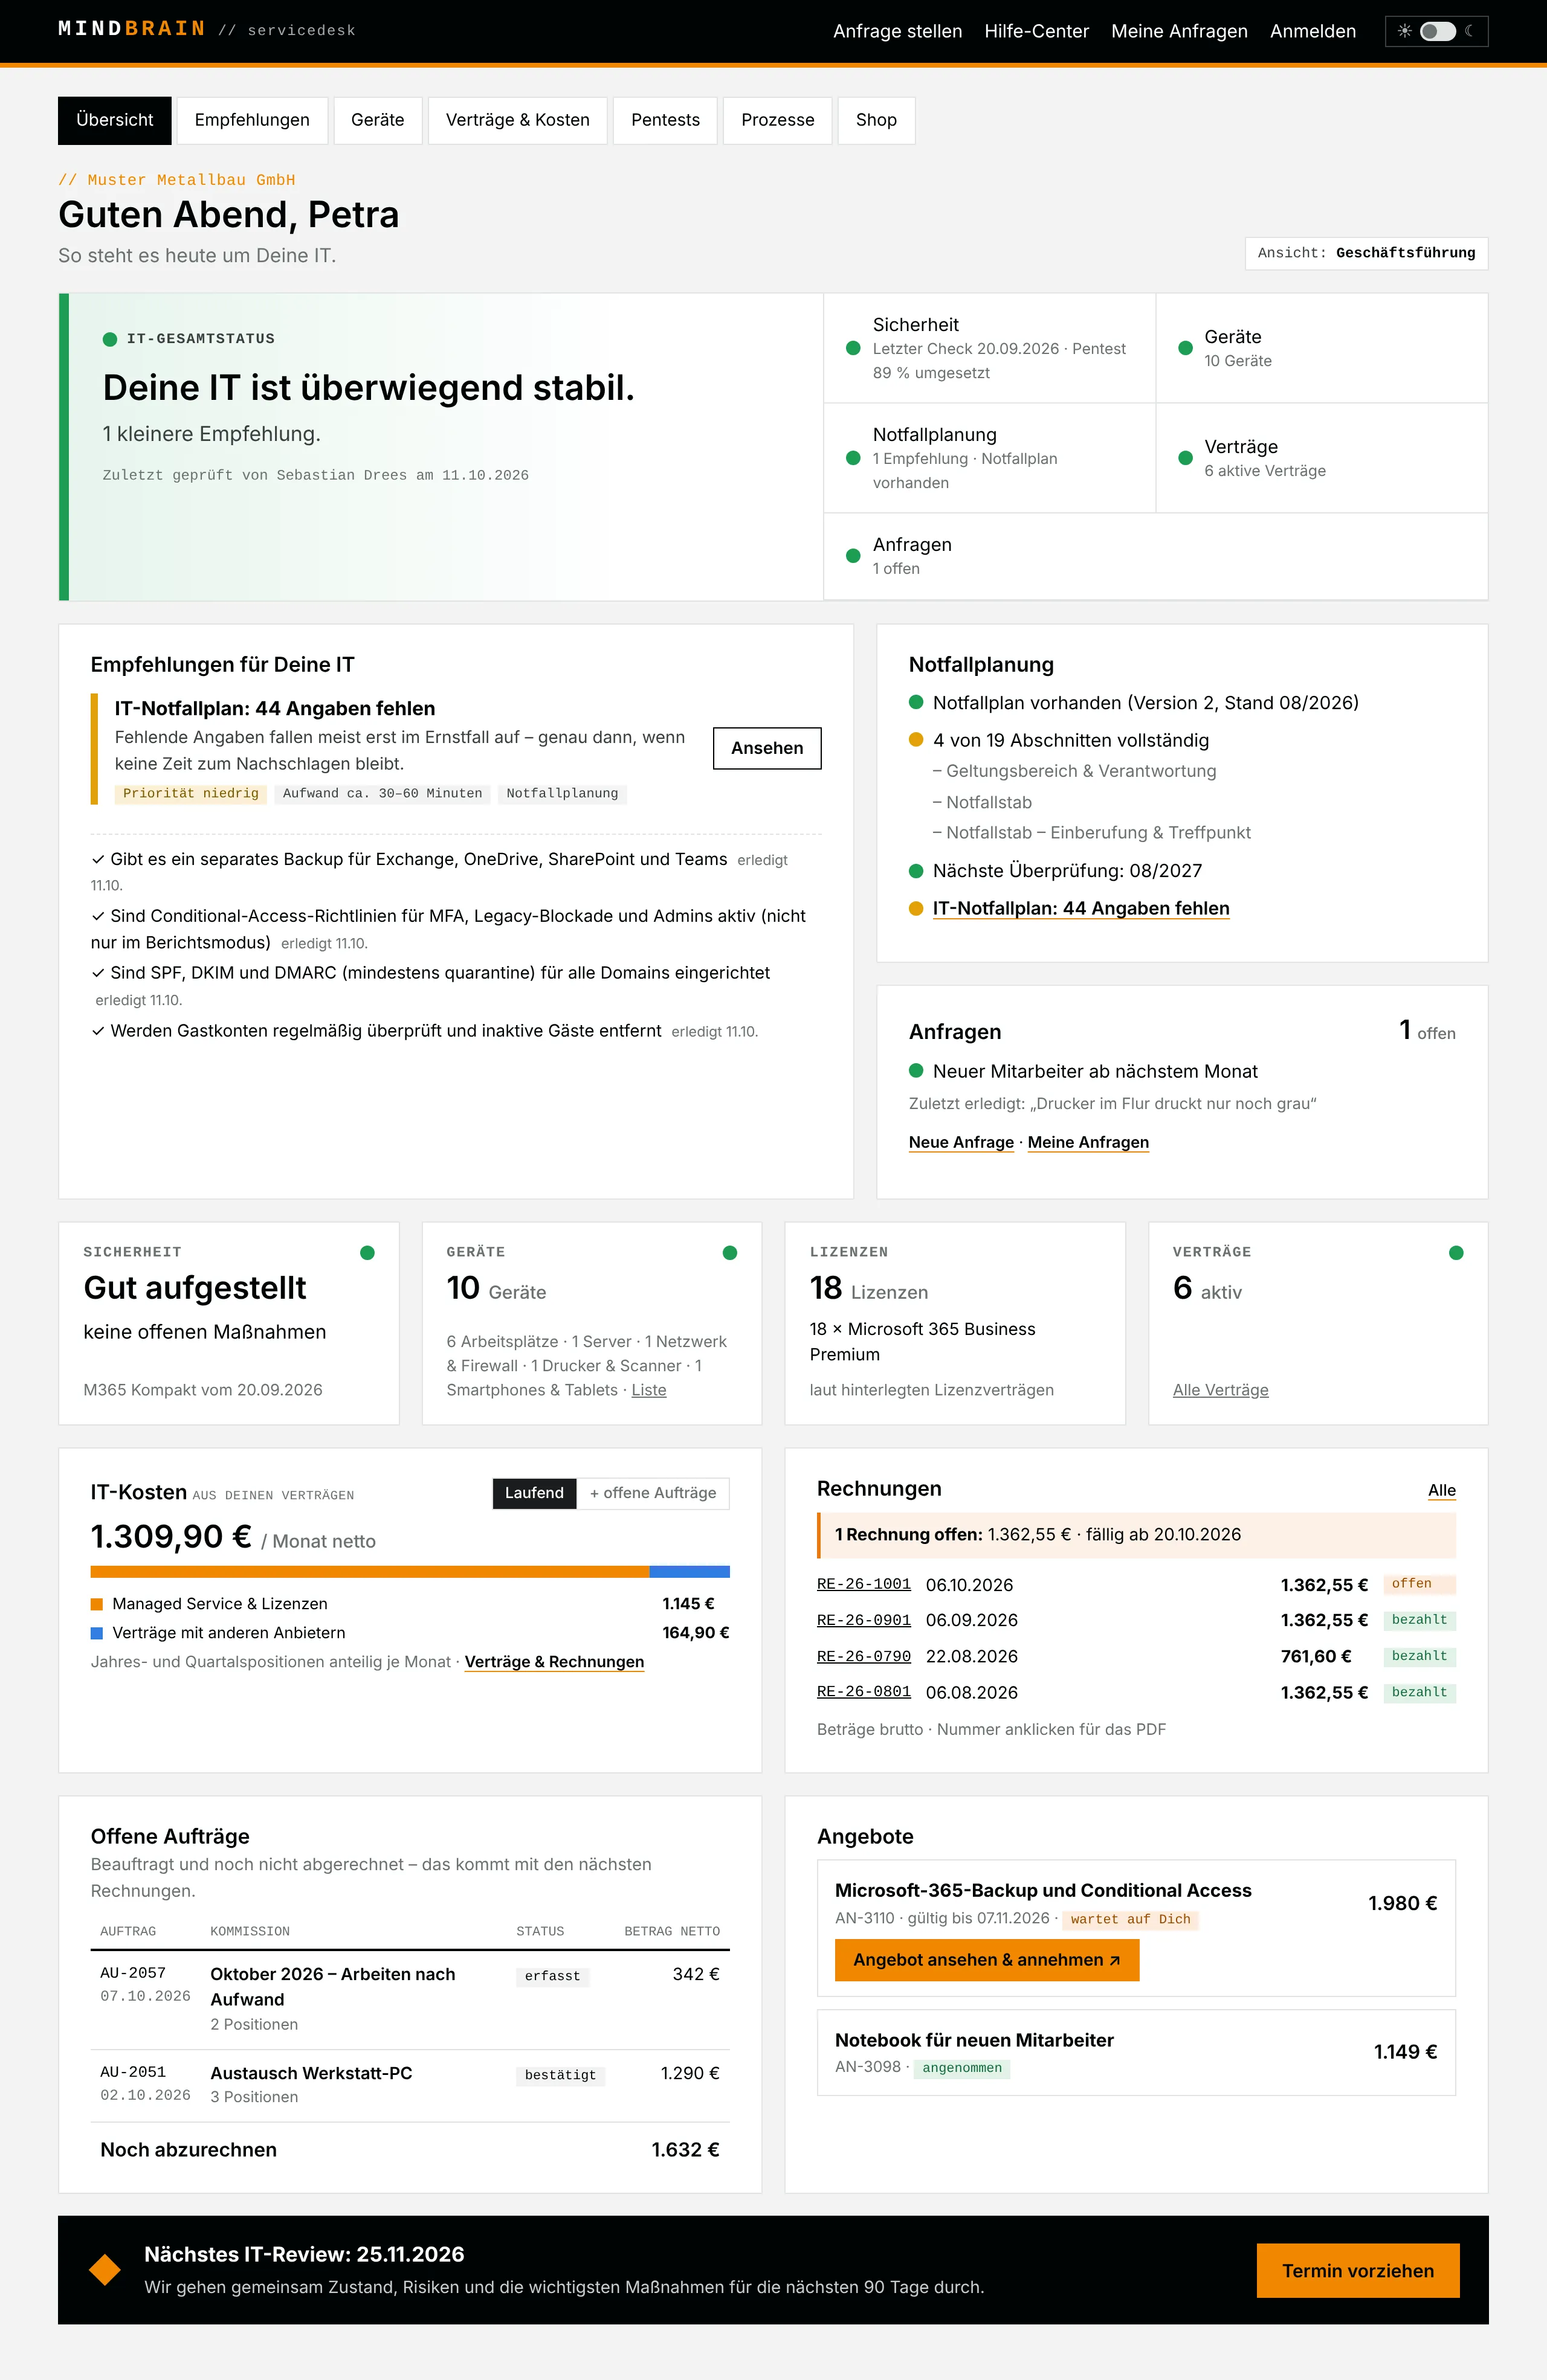Click the Termin vorziehen button
The image size is (1547, 2380).
coord(1358,2270)
